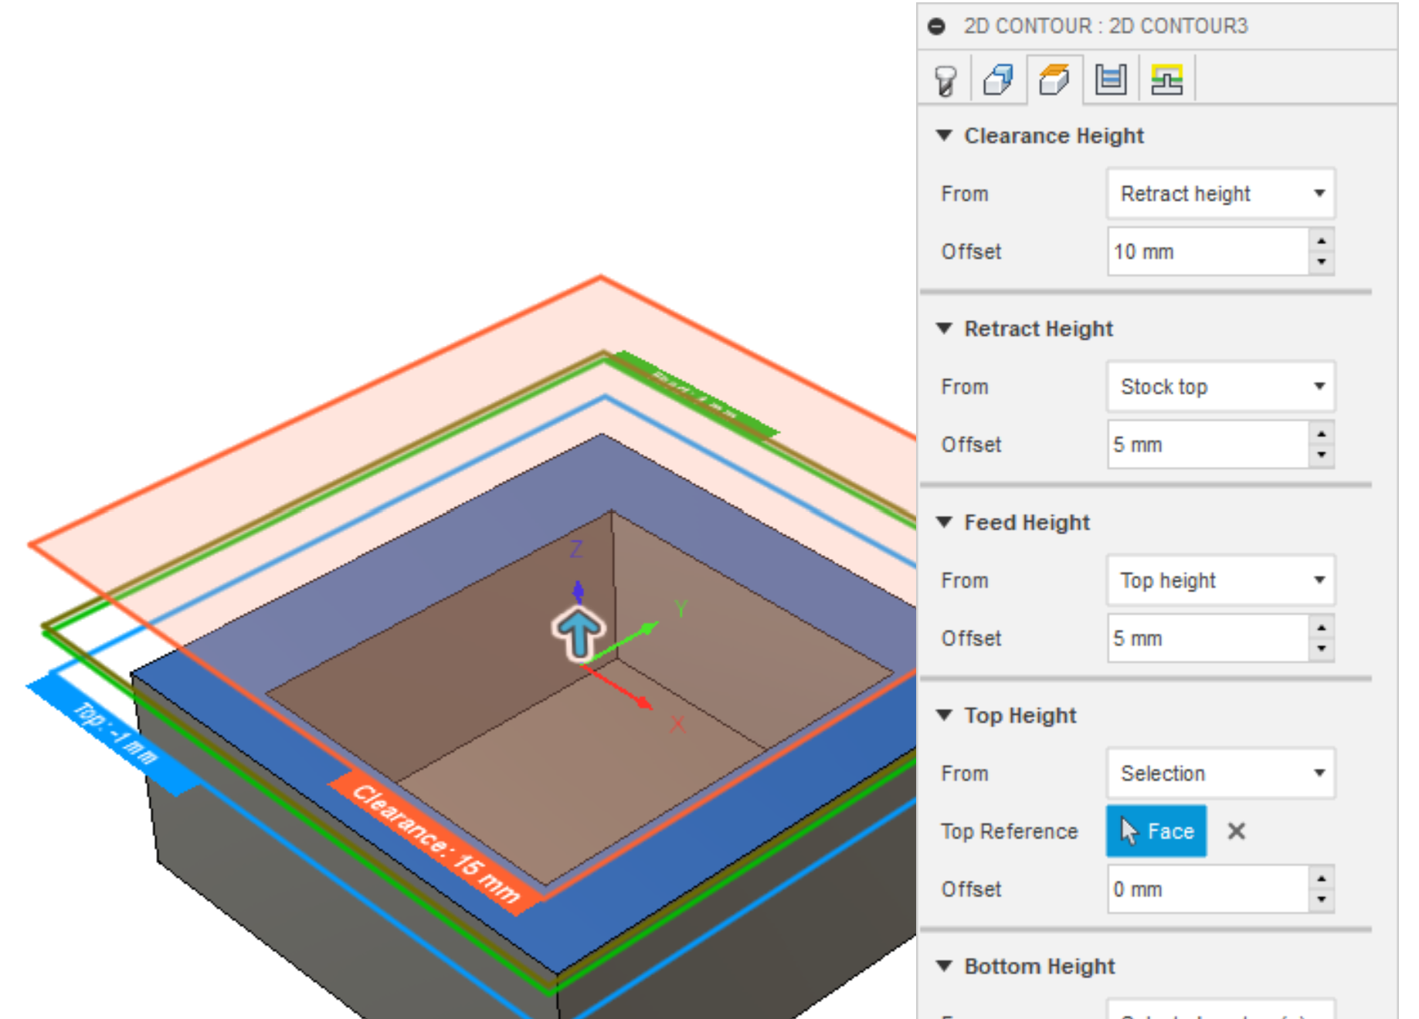Edit the Clearance Height offset field 10 mm
1419x1019 pixels.
1208,252
